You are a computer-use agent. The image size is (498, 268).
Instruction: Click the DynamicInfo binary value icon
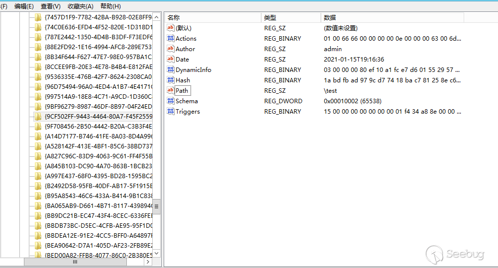click(x=171, y=69)
